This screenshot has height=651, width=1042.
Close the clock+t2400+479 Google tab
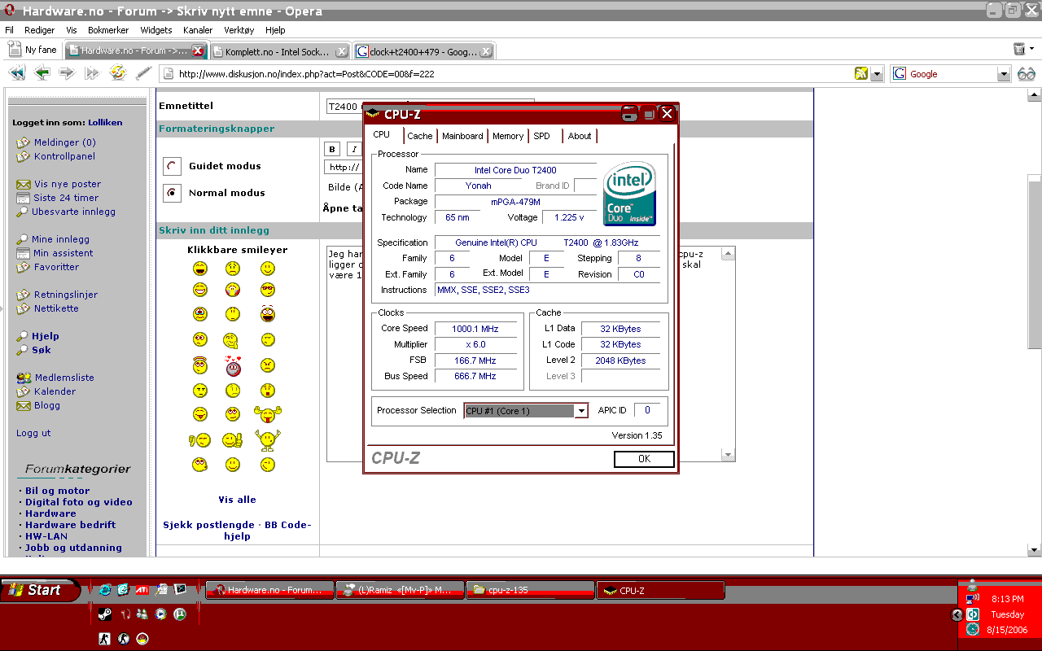(486, 51)
